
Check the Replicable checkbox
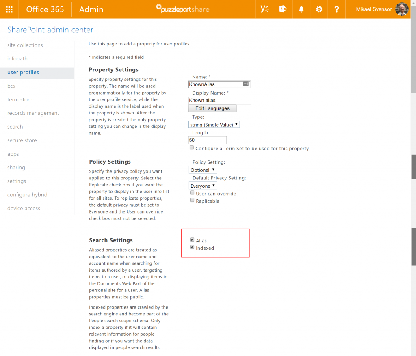pyautogui.click(x=192, y=200)
